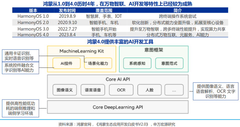Click the Core AI API heading
Viewport: 240px width, 127px height.
click(x=118, y=79)
